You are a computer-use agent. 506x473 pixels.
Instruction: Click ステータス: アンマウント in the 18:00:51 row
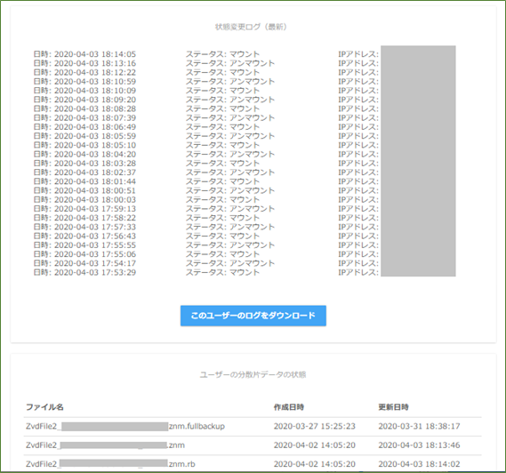coord(230,190)
